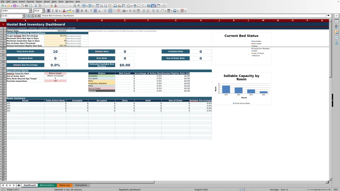Image resolution: width=340 pixels, height=191 pixels.
Task: Click the Print icon in toolbar
Action: [x=26, y=6]
